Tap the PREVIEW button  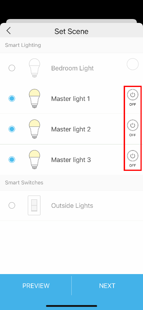(x=36, y=286)
